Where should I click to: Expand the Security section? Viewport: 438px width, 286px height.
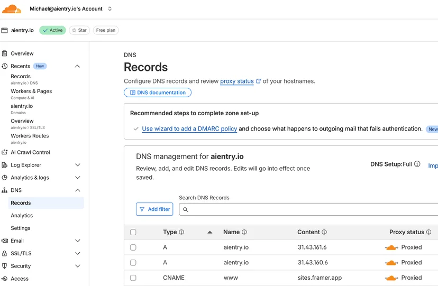(x=78, y=266)
